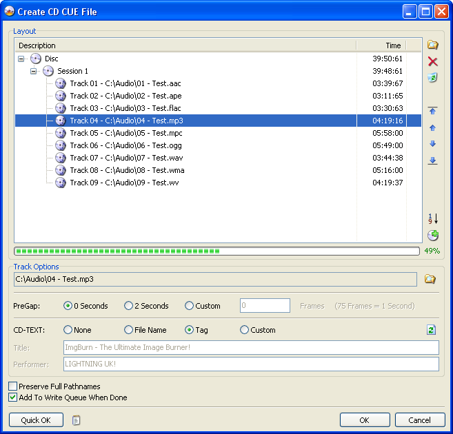Select Track 06 - Test.ogg row
Image resolution: width=453 pixels, height=434 pixels.
(x=218, y=145)
